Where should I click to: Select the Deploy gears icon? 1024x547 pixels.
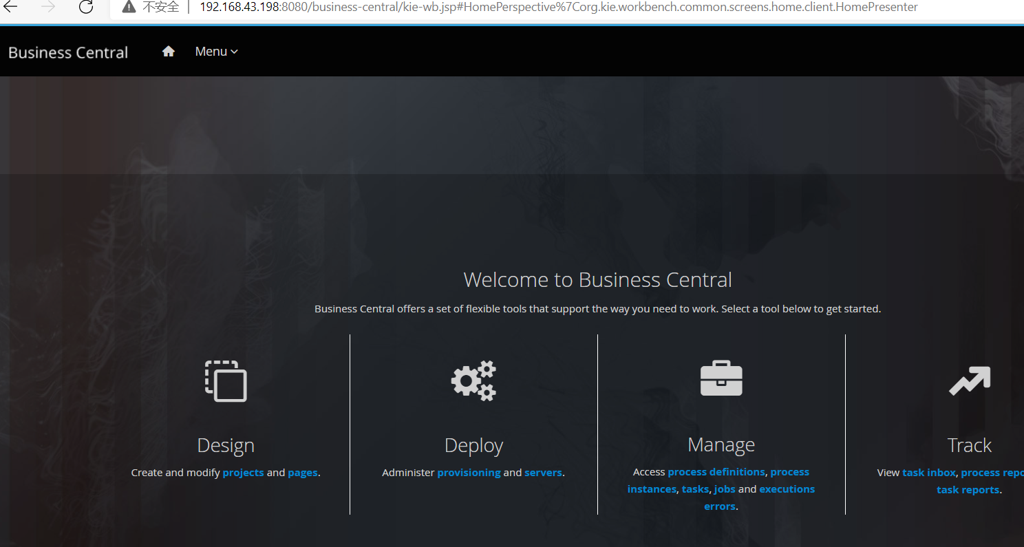click(x=473, y=380)
